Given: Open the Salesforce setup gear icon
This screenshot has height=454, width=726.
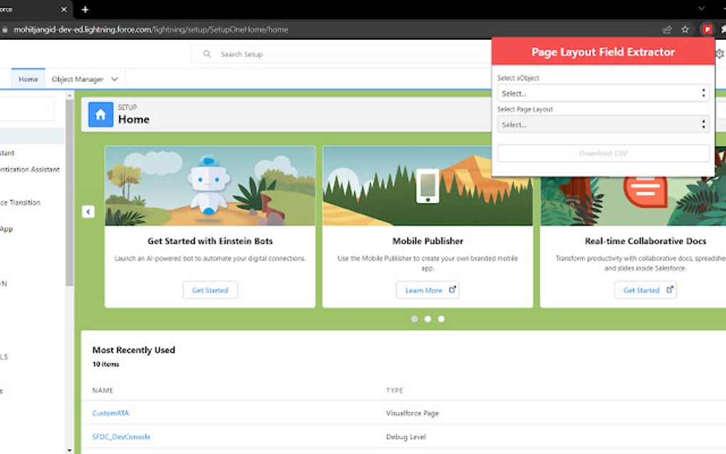Looking at the screenshot, I should [718, 53].
